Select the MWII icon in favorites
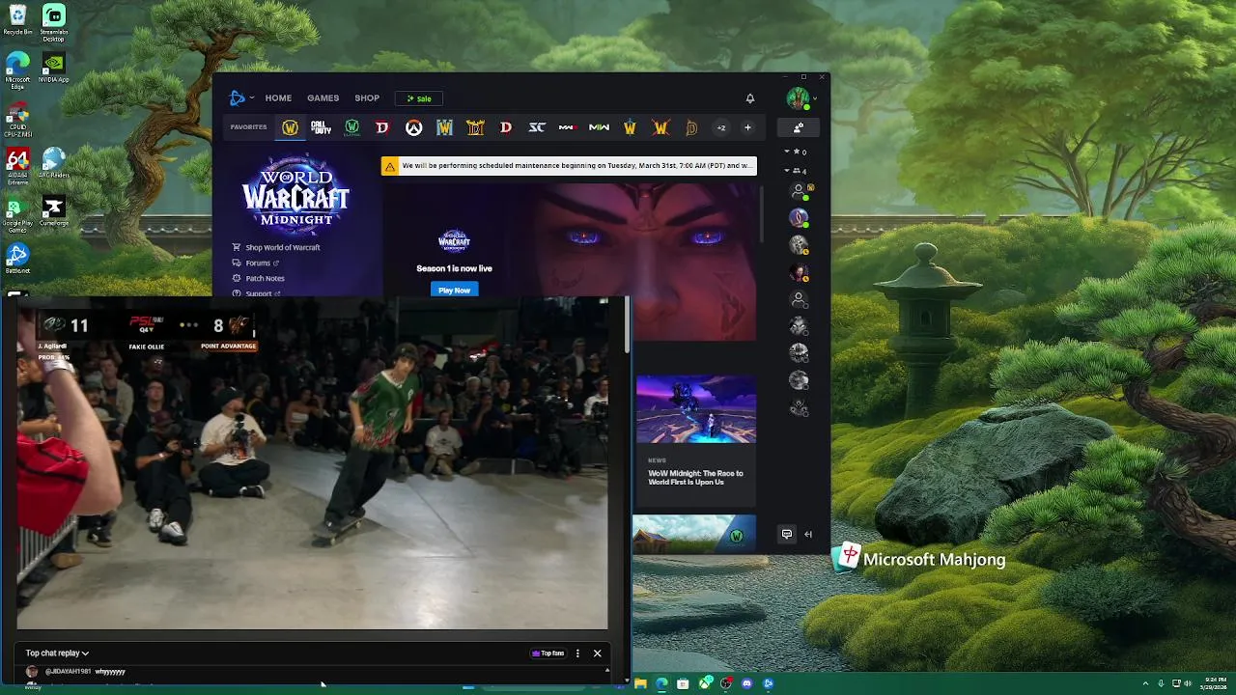Image resolution: width=1236 pixels, height=695 pixels. 599,127
